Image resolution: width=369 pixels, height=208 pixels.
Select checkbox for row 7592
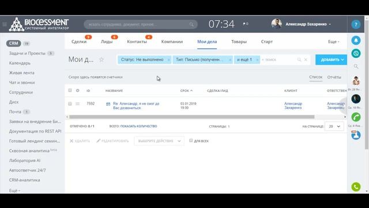point(70,103)
